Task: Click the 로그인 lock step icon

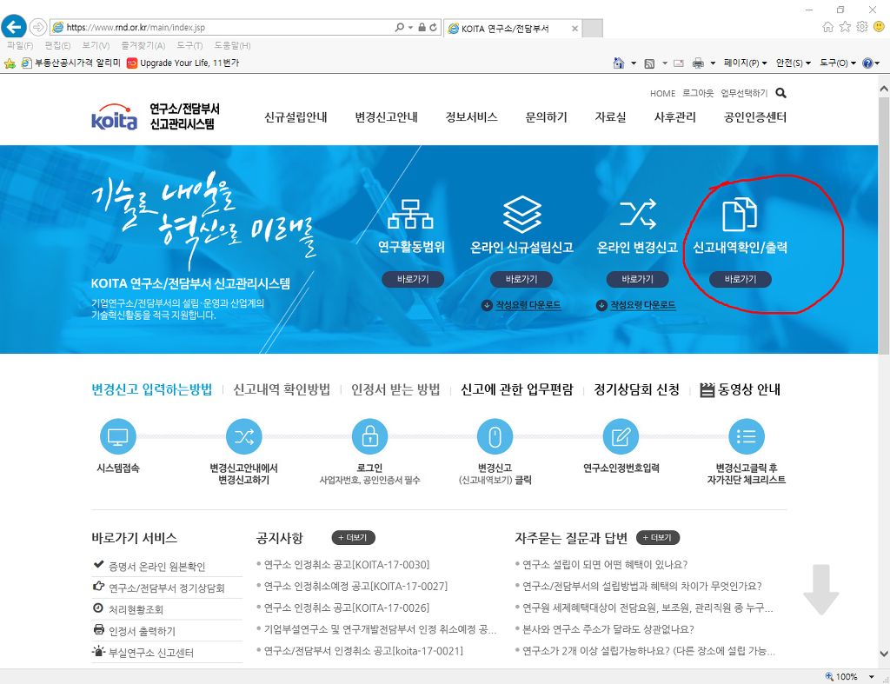Action: pos(370,436)
